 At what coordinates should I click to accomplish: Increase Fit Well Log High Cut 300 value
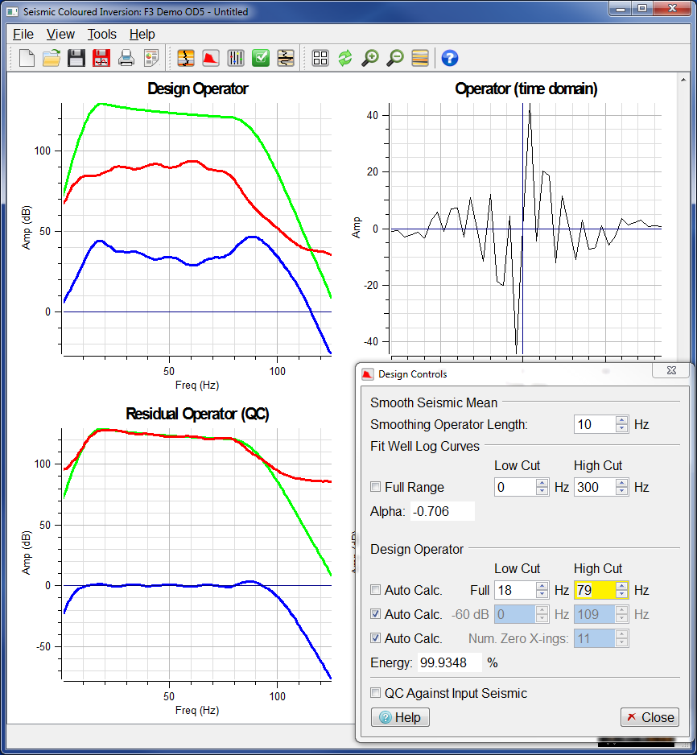622,482
